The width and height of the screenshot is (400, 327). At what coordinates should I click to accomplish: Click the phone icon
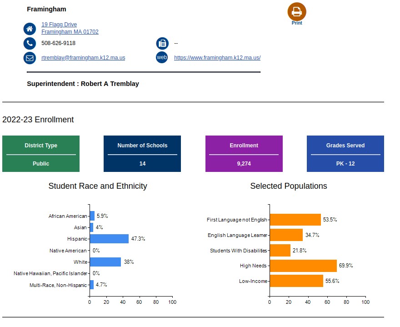30,44
